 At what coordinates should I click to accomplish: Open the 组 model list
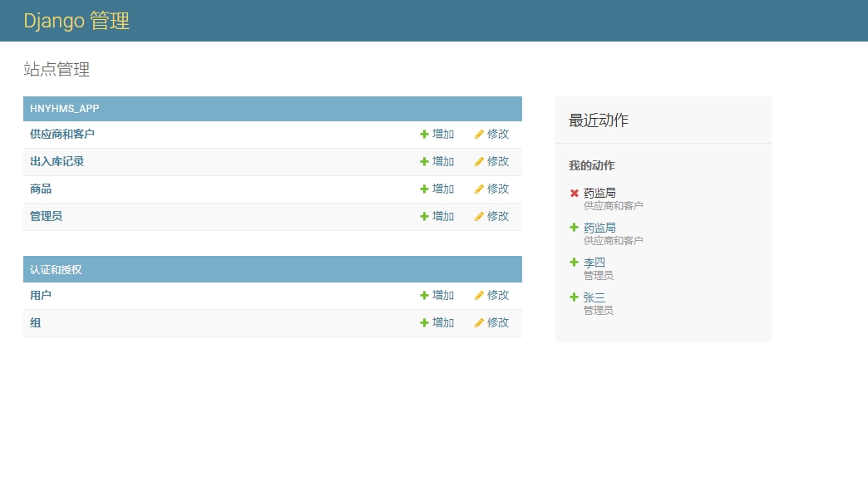click(36, 323)
